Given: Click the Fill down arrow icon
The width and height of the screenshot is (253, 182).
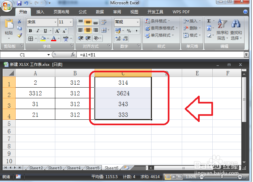Looking at the screenshot, I should (209, 29).
